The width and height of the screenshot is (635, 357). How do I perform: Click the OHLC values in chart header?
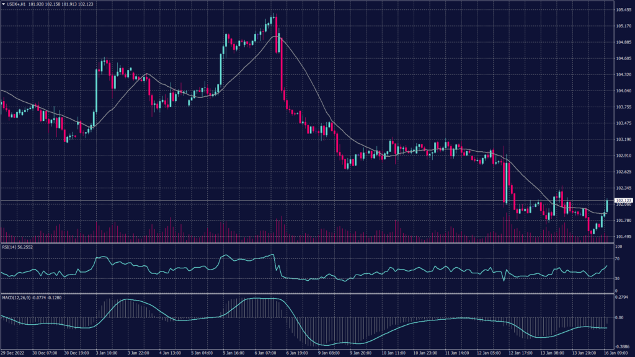(x=61, y=4)
